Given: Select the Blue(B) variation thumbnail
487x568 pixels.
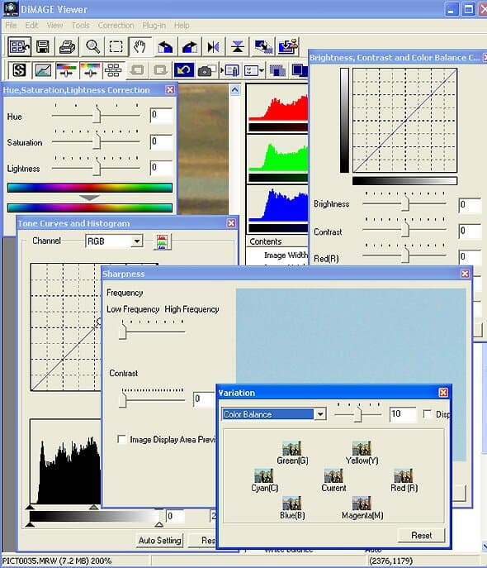Looking at the screenshot, I should pyautogui.click(x=291, y=504).
